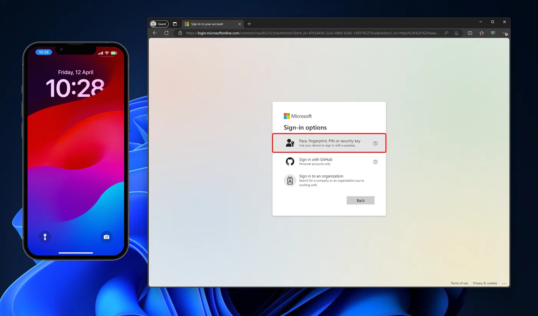Open Browser essentials heart icon
The width and height of the screenshot is (538, 316).
pyautogui.click(x=493, y=33)
